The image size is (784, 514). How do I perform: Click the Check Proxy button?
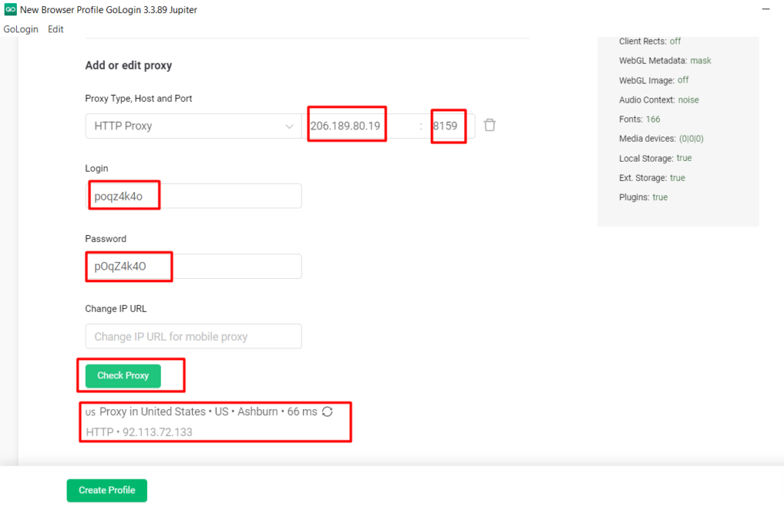(x=123, y=375)
